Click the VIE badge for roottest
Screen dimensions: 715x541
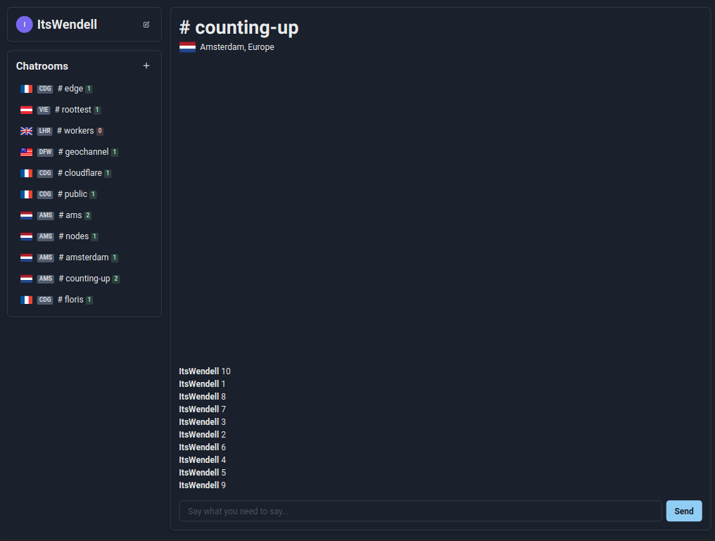point(44,110)
